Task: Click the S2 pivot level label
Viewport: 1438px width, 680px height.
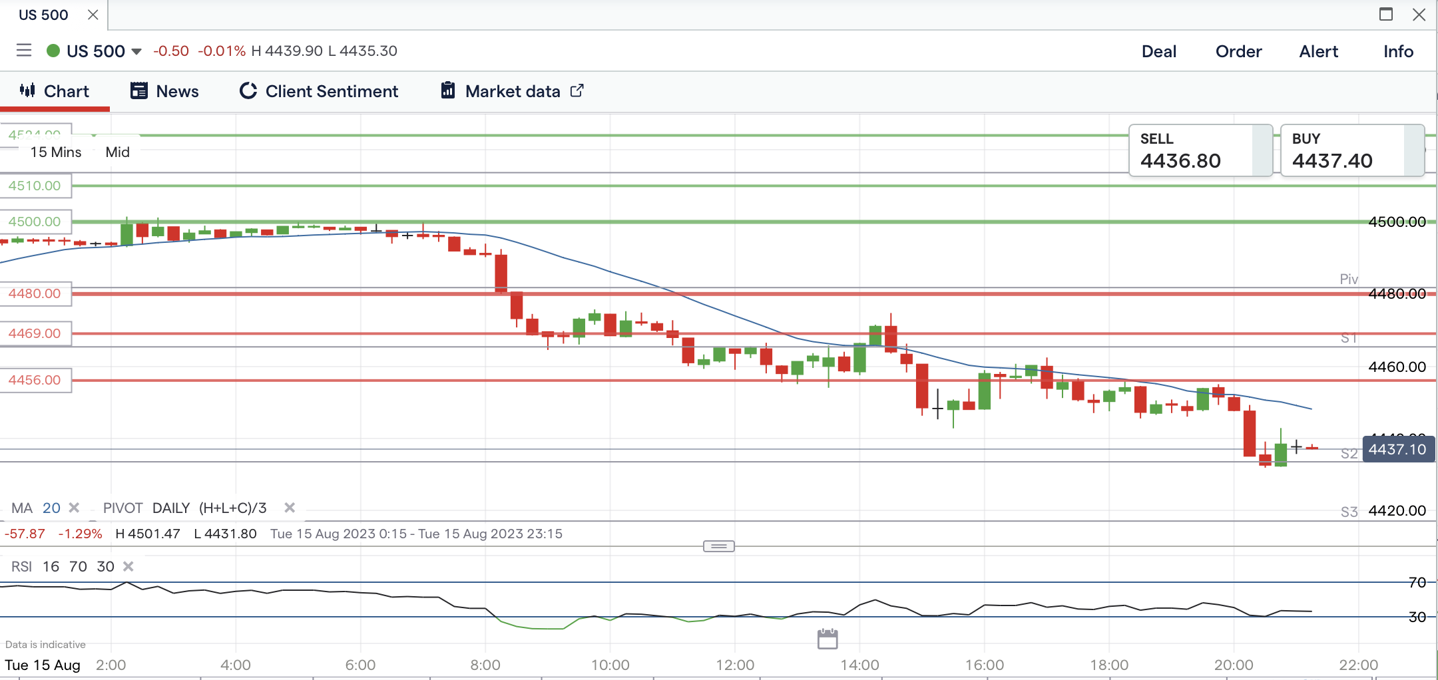Action: pyautogui.click(x=1349, y=453)
